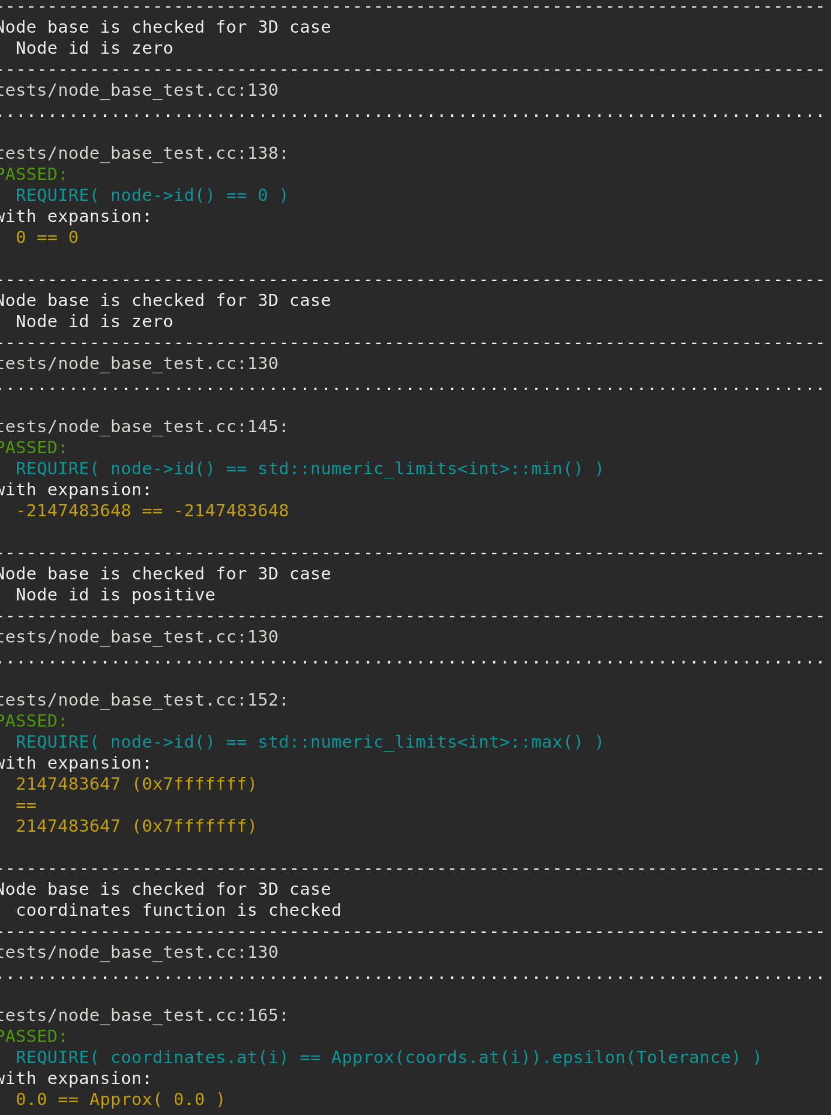Click the first 'Node id is zero' section name
This screenshot has height=1115, width=831.
pyautogui.click(x=94, y=48)
